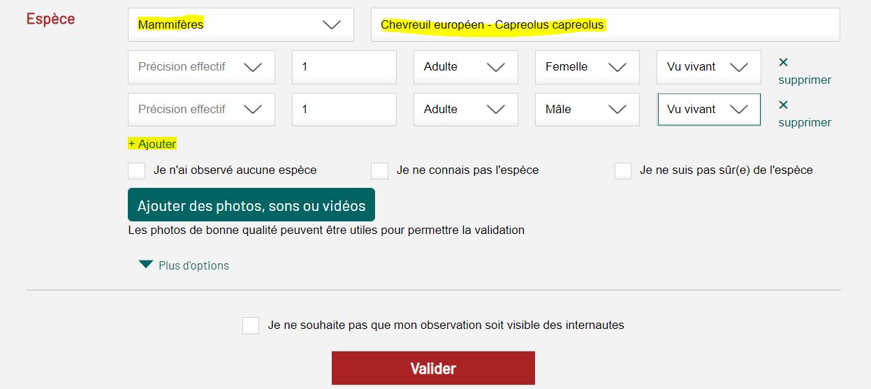Click the Chevreuil européen species field

coord(605,25)
